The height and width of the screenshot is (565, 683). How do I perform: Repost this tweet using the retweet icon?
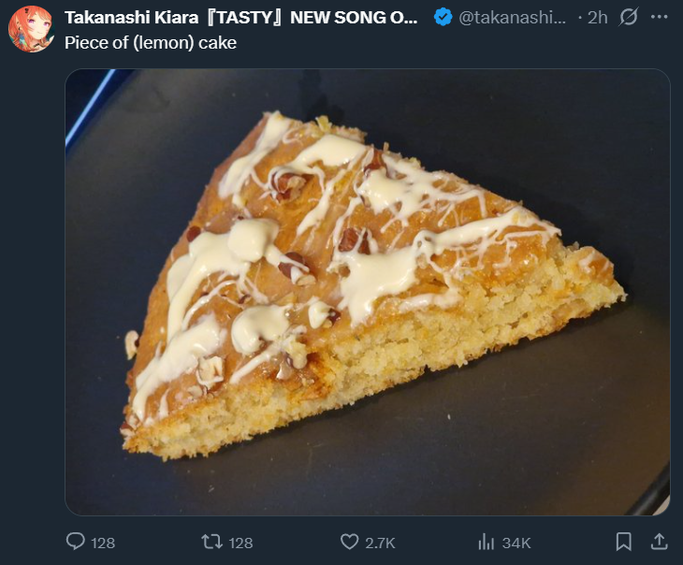(212, 542)
